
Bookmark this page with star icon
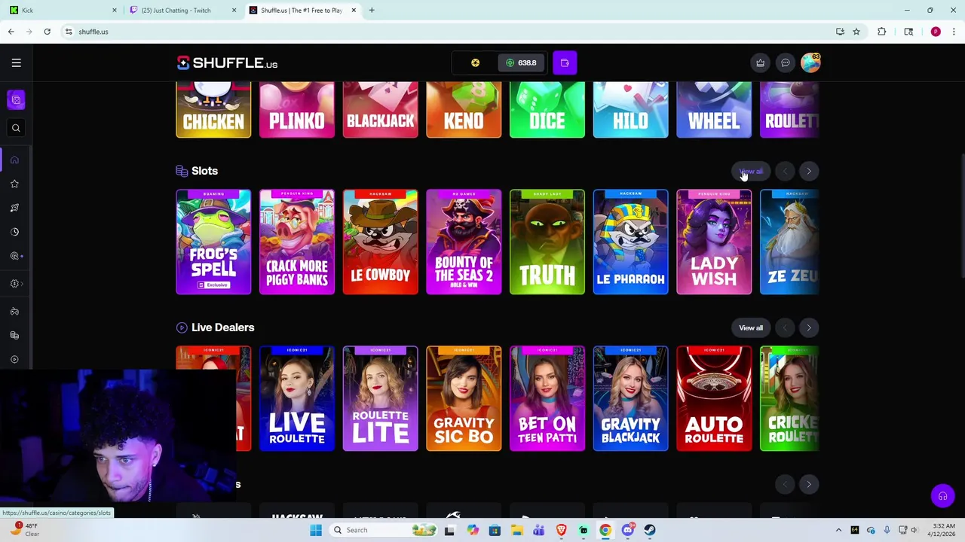[x=856, y=32]
